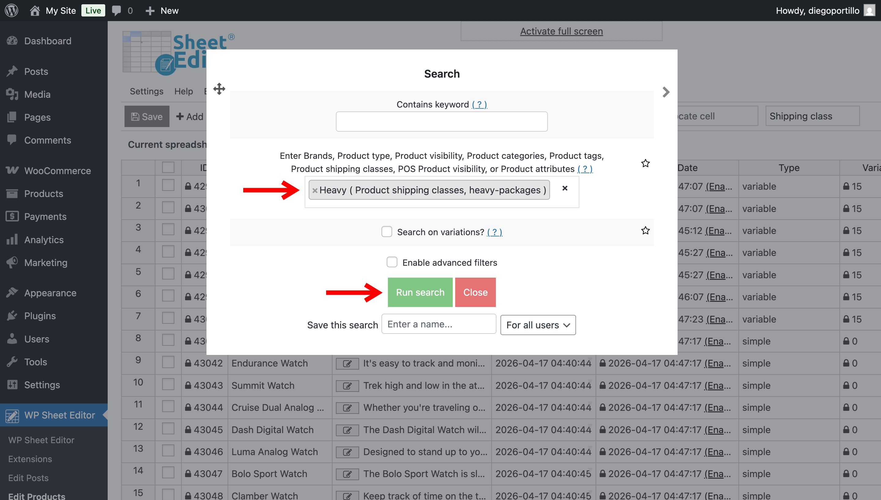881x500 pixels.
Task: Clear all selected taxonomy terms with the X
Action: 565,188
